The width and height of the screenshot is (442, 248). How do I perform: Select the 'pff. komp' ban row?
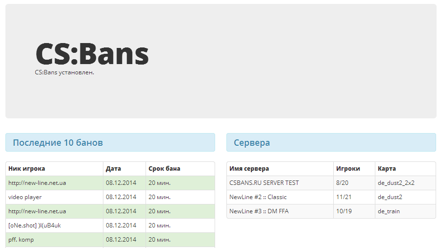(x=110, y=240)
